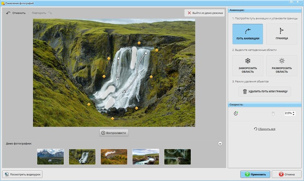Screen dimensions: 304x181
Task: Click the slow speed icon beside slider
Action: point(236,113)
